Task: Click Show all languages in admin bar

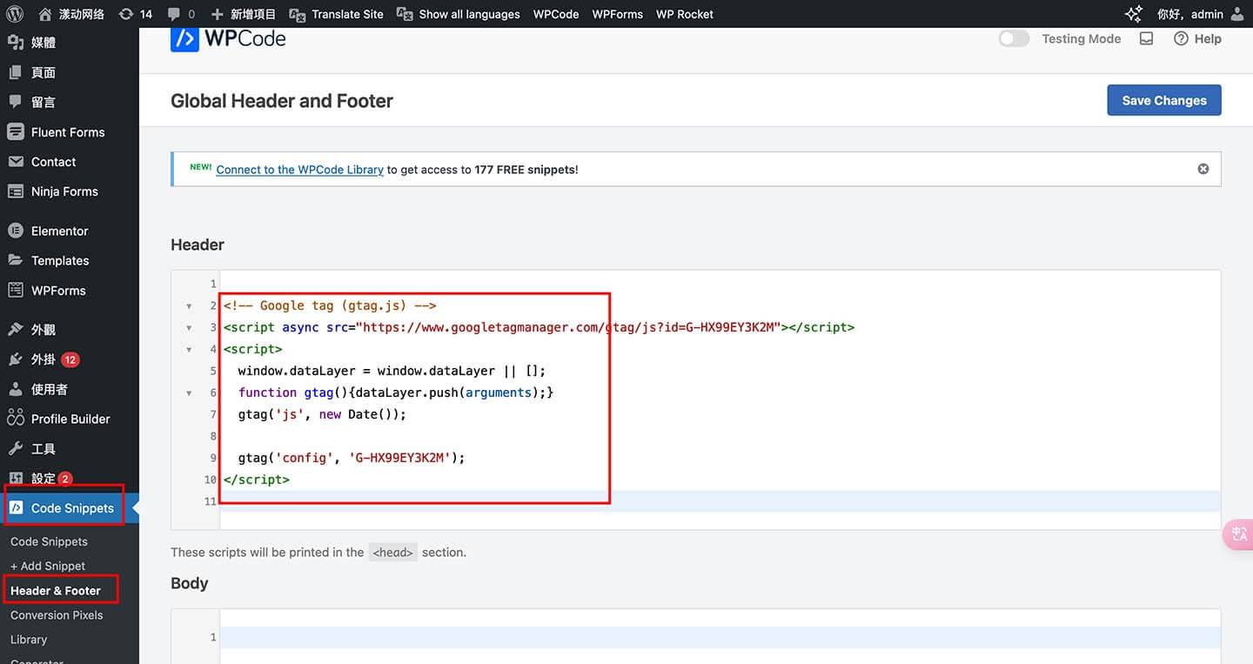Action: [x=459, y=14]
